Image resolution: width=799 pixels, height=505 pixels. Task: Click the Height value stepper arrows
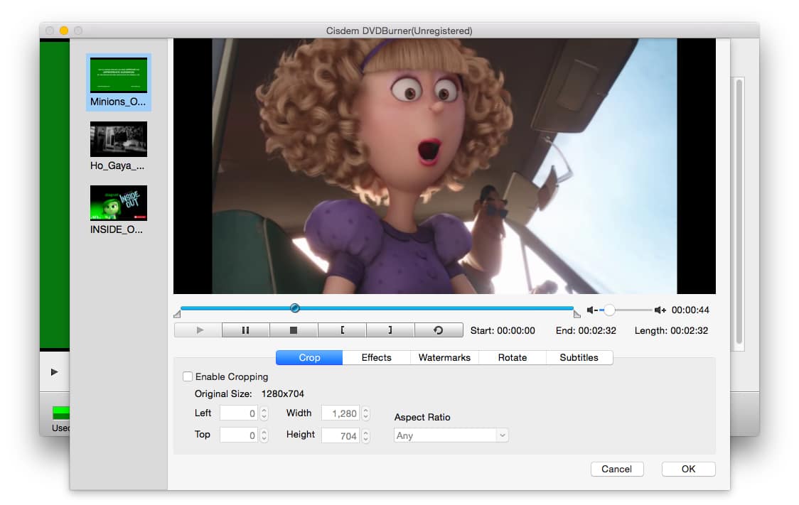[x=365, y=435]
